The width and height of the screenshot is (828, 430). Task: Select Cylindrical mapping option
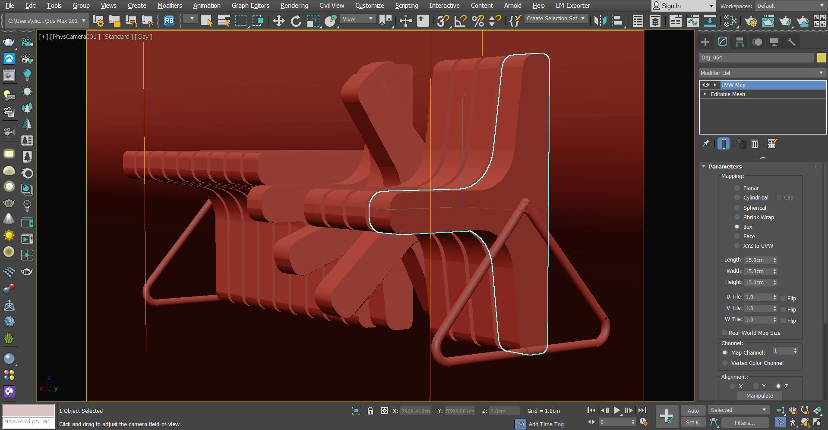(737, 197)
